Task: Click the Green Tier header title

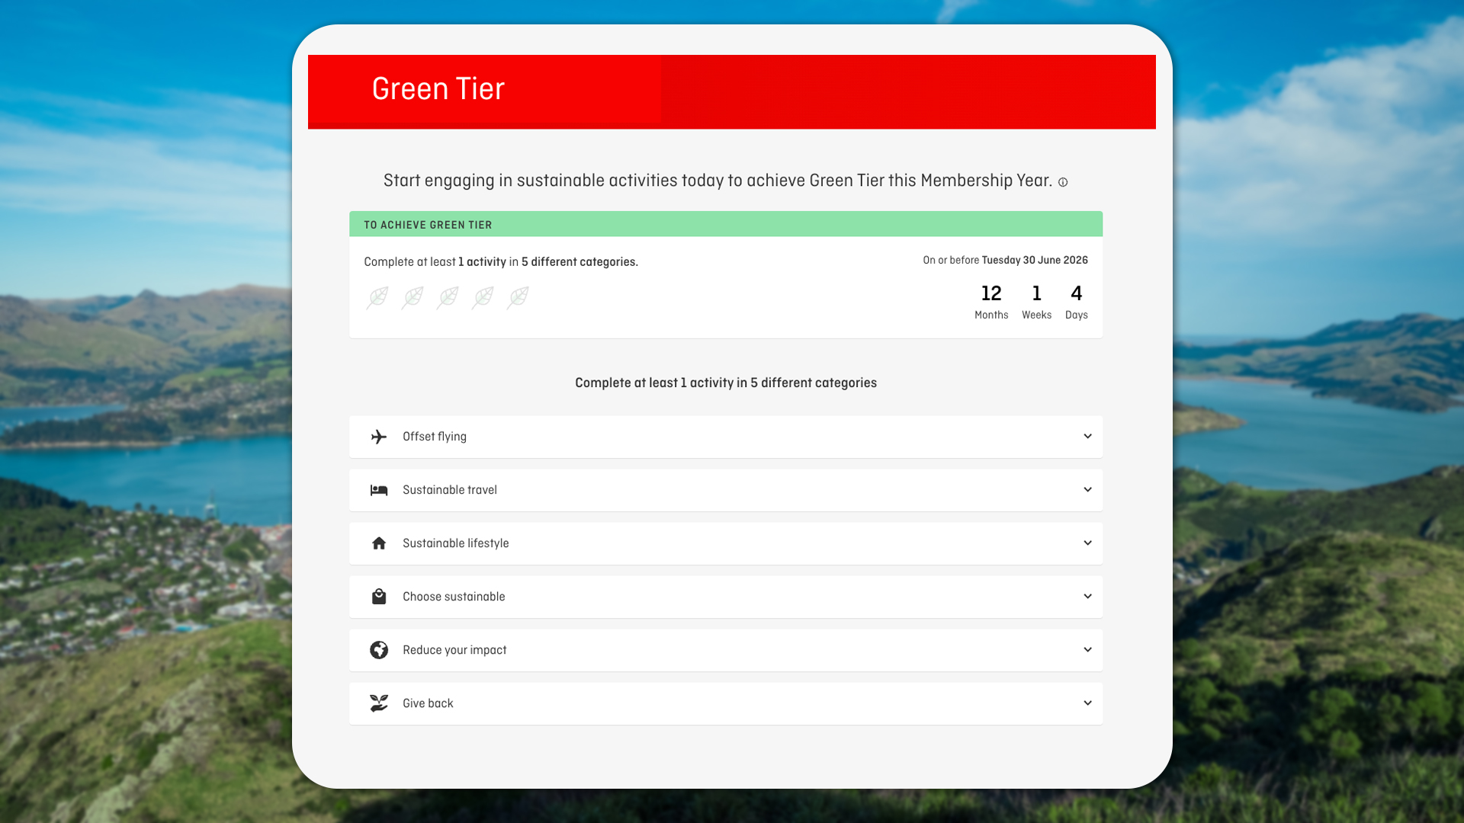Action: click(438, 89)
